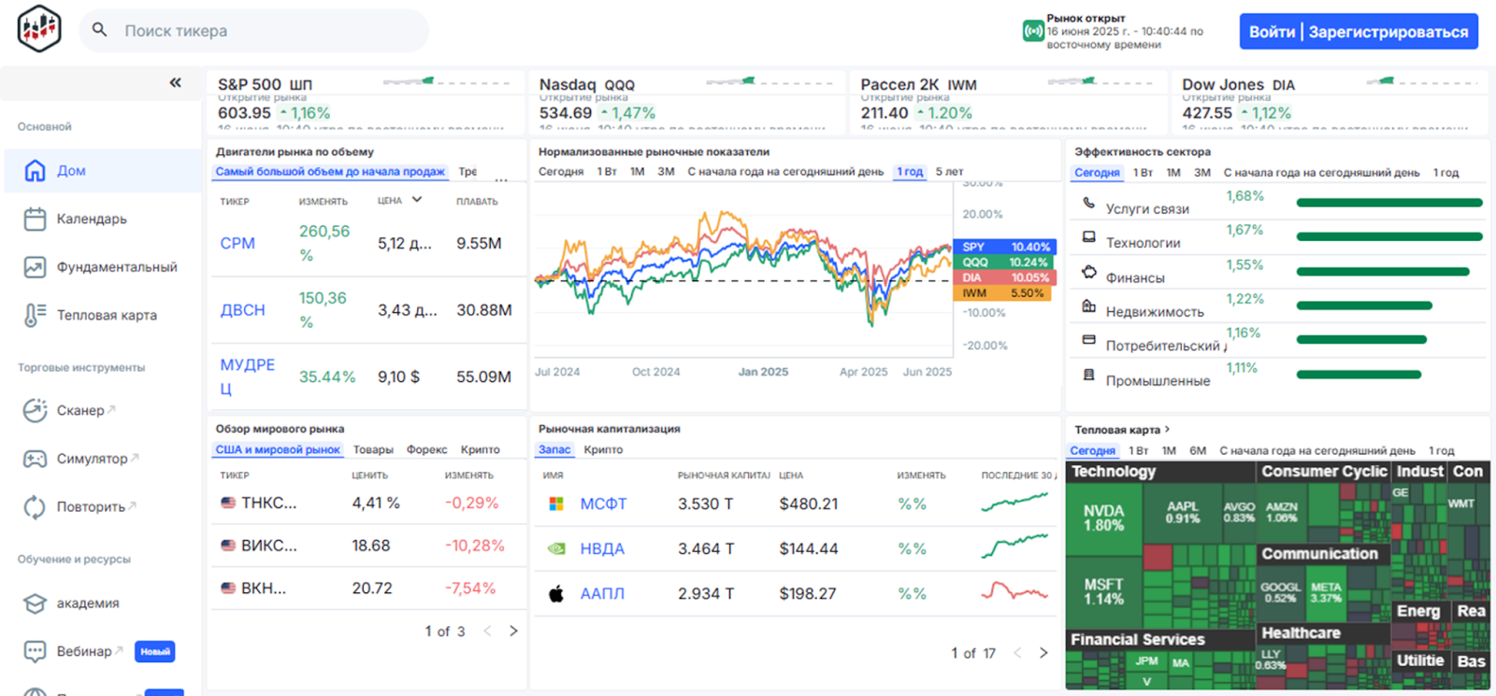Viewport: 1496px width, 696px height.
Task: Switch to Крипто tab in Рыночная капитализация
Action: (x=603, y=450)
